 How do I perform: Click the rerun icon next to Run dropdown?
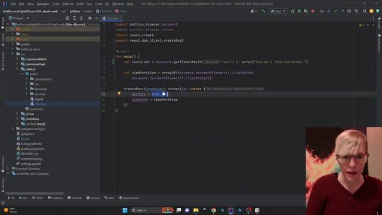click(x=292, y=11)
